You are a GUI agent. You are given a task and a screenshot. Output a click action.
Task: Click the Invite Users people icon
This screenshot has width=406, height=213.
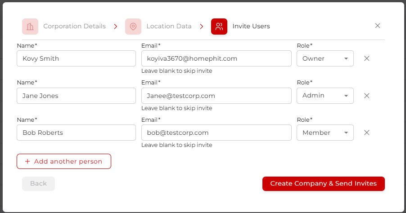click(219, 27)
